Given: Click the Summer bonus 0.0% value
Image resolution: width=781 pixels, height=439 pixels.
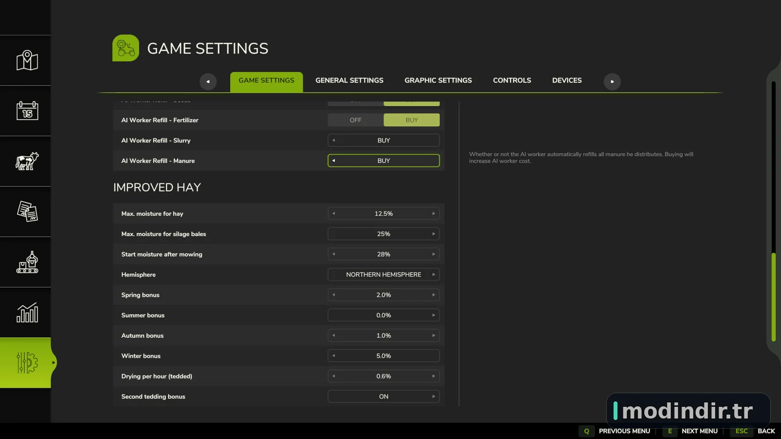Looking at the screenshot, I should click(x=384, y=315).
